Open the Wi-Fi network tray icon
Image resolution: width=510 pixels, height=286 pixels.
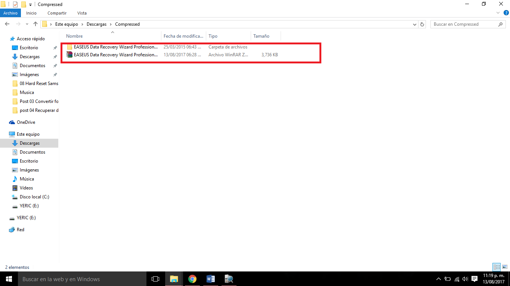pos(457,279)
